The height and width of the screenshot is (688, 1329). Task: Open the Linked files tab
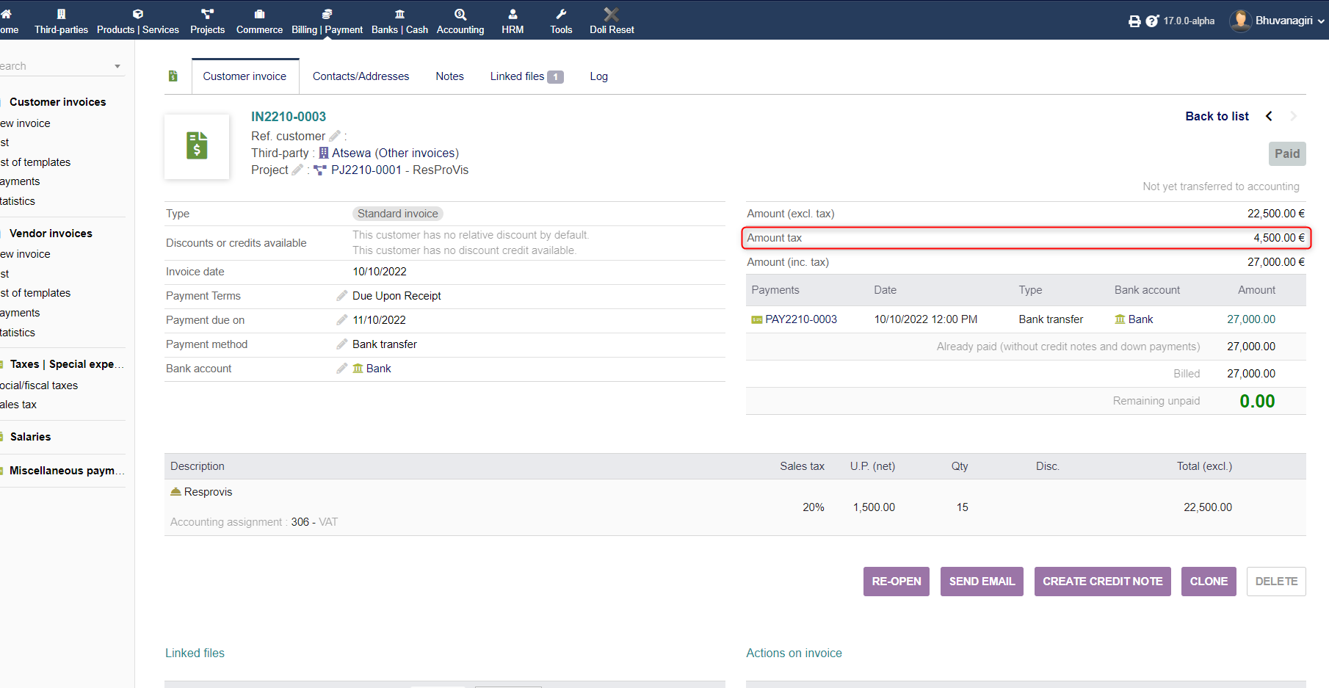coord(518,76)
